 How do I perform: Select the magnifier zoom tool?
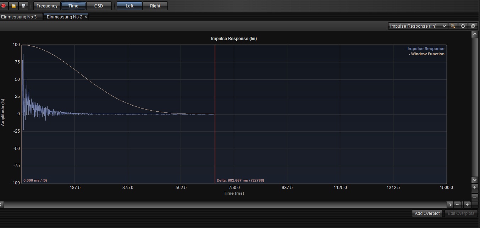(453, 26)
